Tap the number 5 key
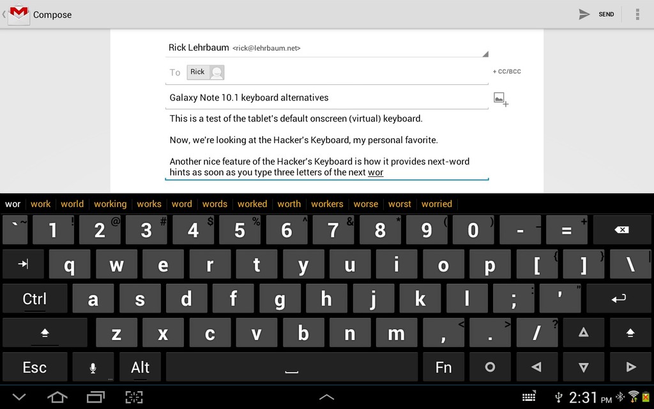The image size is (654, 409). click(x=240, y=230)
